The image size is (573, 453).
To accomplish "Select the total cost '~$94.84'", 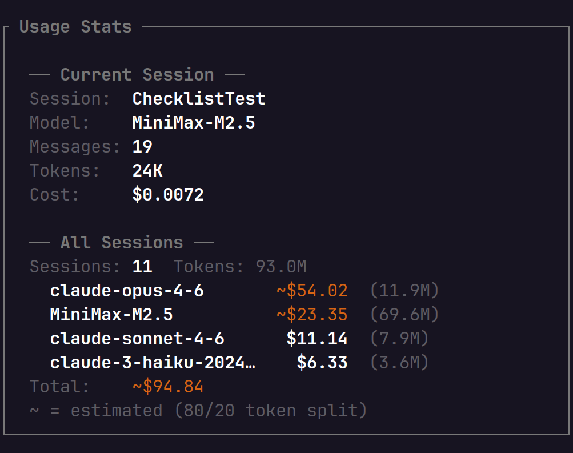I will (168, 387).
